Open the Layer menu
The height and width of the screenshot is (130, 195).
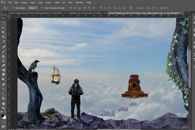coord(32,2)
